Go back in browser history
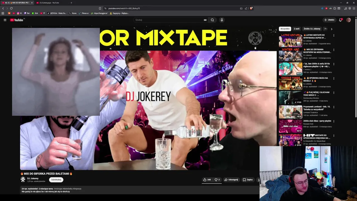The width and height of the screenshot is (357, 201). [3, 8]
